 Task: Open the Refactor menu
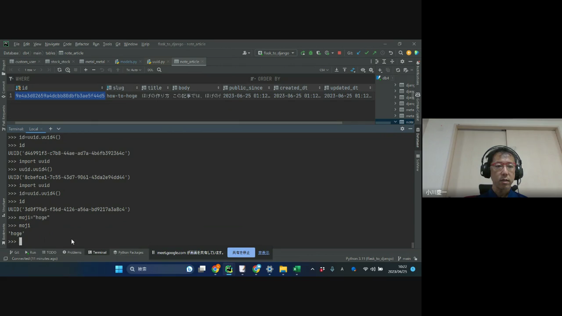[82, 44]
